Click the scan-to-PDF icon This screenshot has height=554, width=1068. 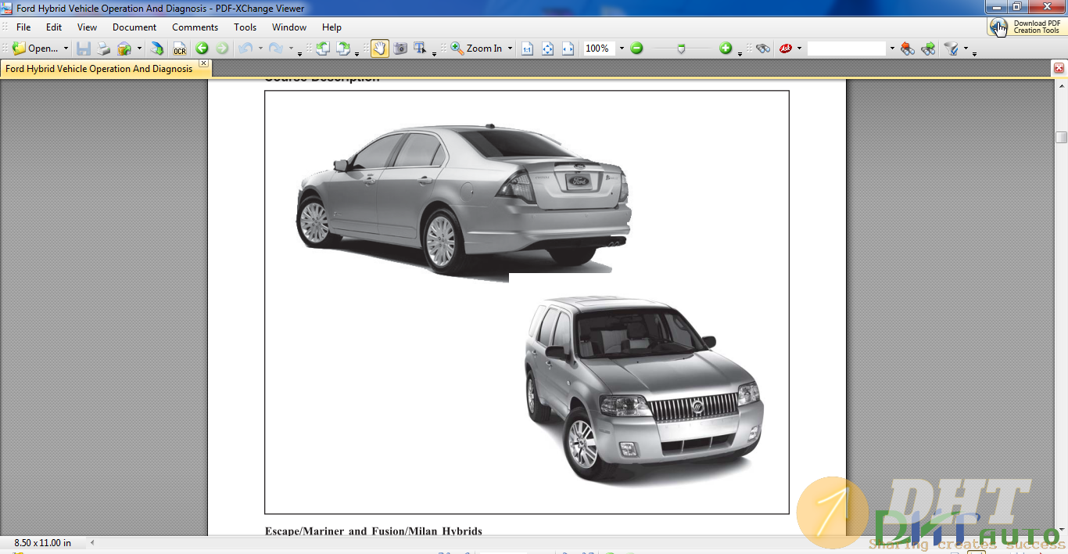pyautogui.click(x=157, y=49)
